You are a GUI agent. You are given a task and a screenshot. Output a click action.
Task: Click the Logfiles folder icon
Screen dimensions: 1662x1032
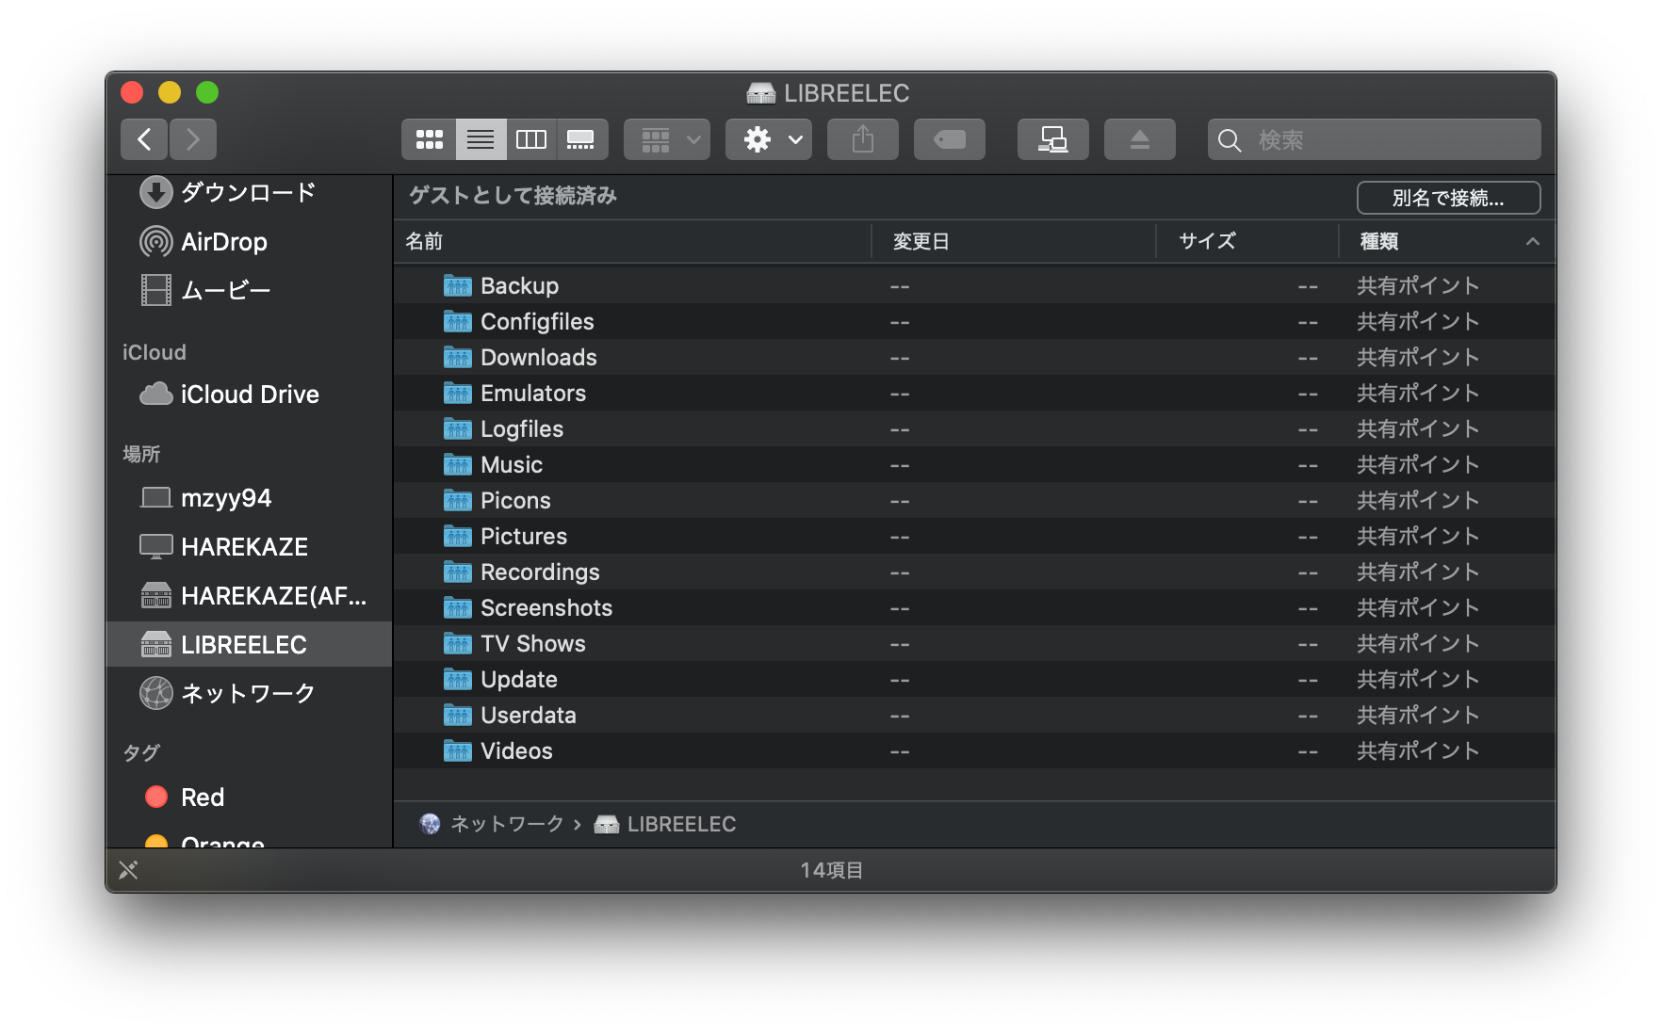(x=457, y=428)
